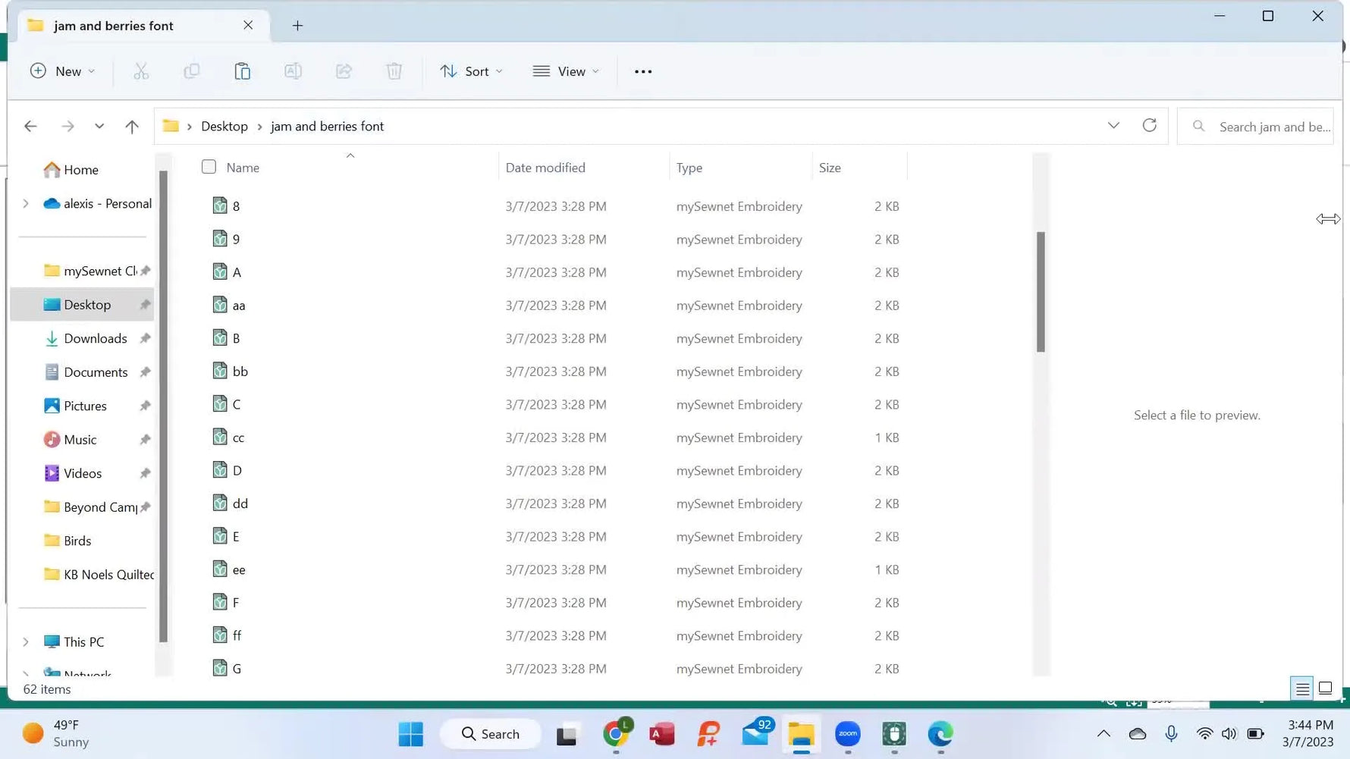The image size is (1350, 759).
Task: Open Task View on taskbar
Action: pos(567,735)
